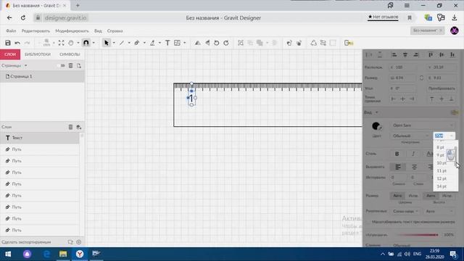
Task: Delete page using trash icon in Страницы
Action: click(70, 65)
